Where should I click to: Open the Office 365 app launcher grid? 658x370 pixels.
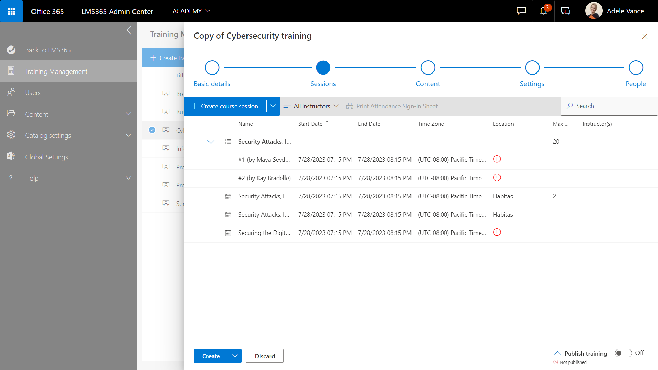click(11, 11)
